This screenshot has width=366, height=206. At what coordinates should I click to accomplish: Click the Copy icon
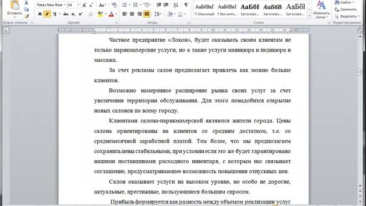26,9
